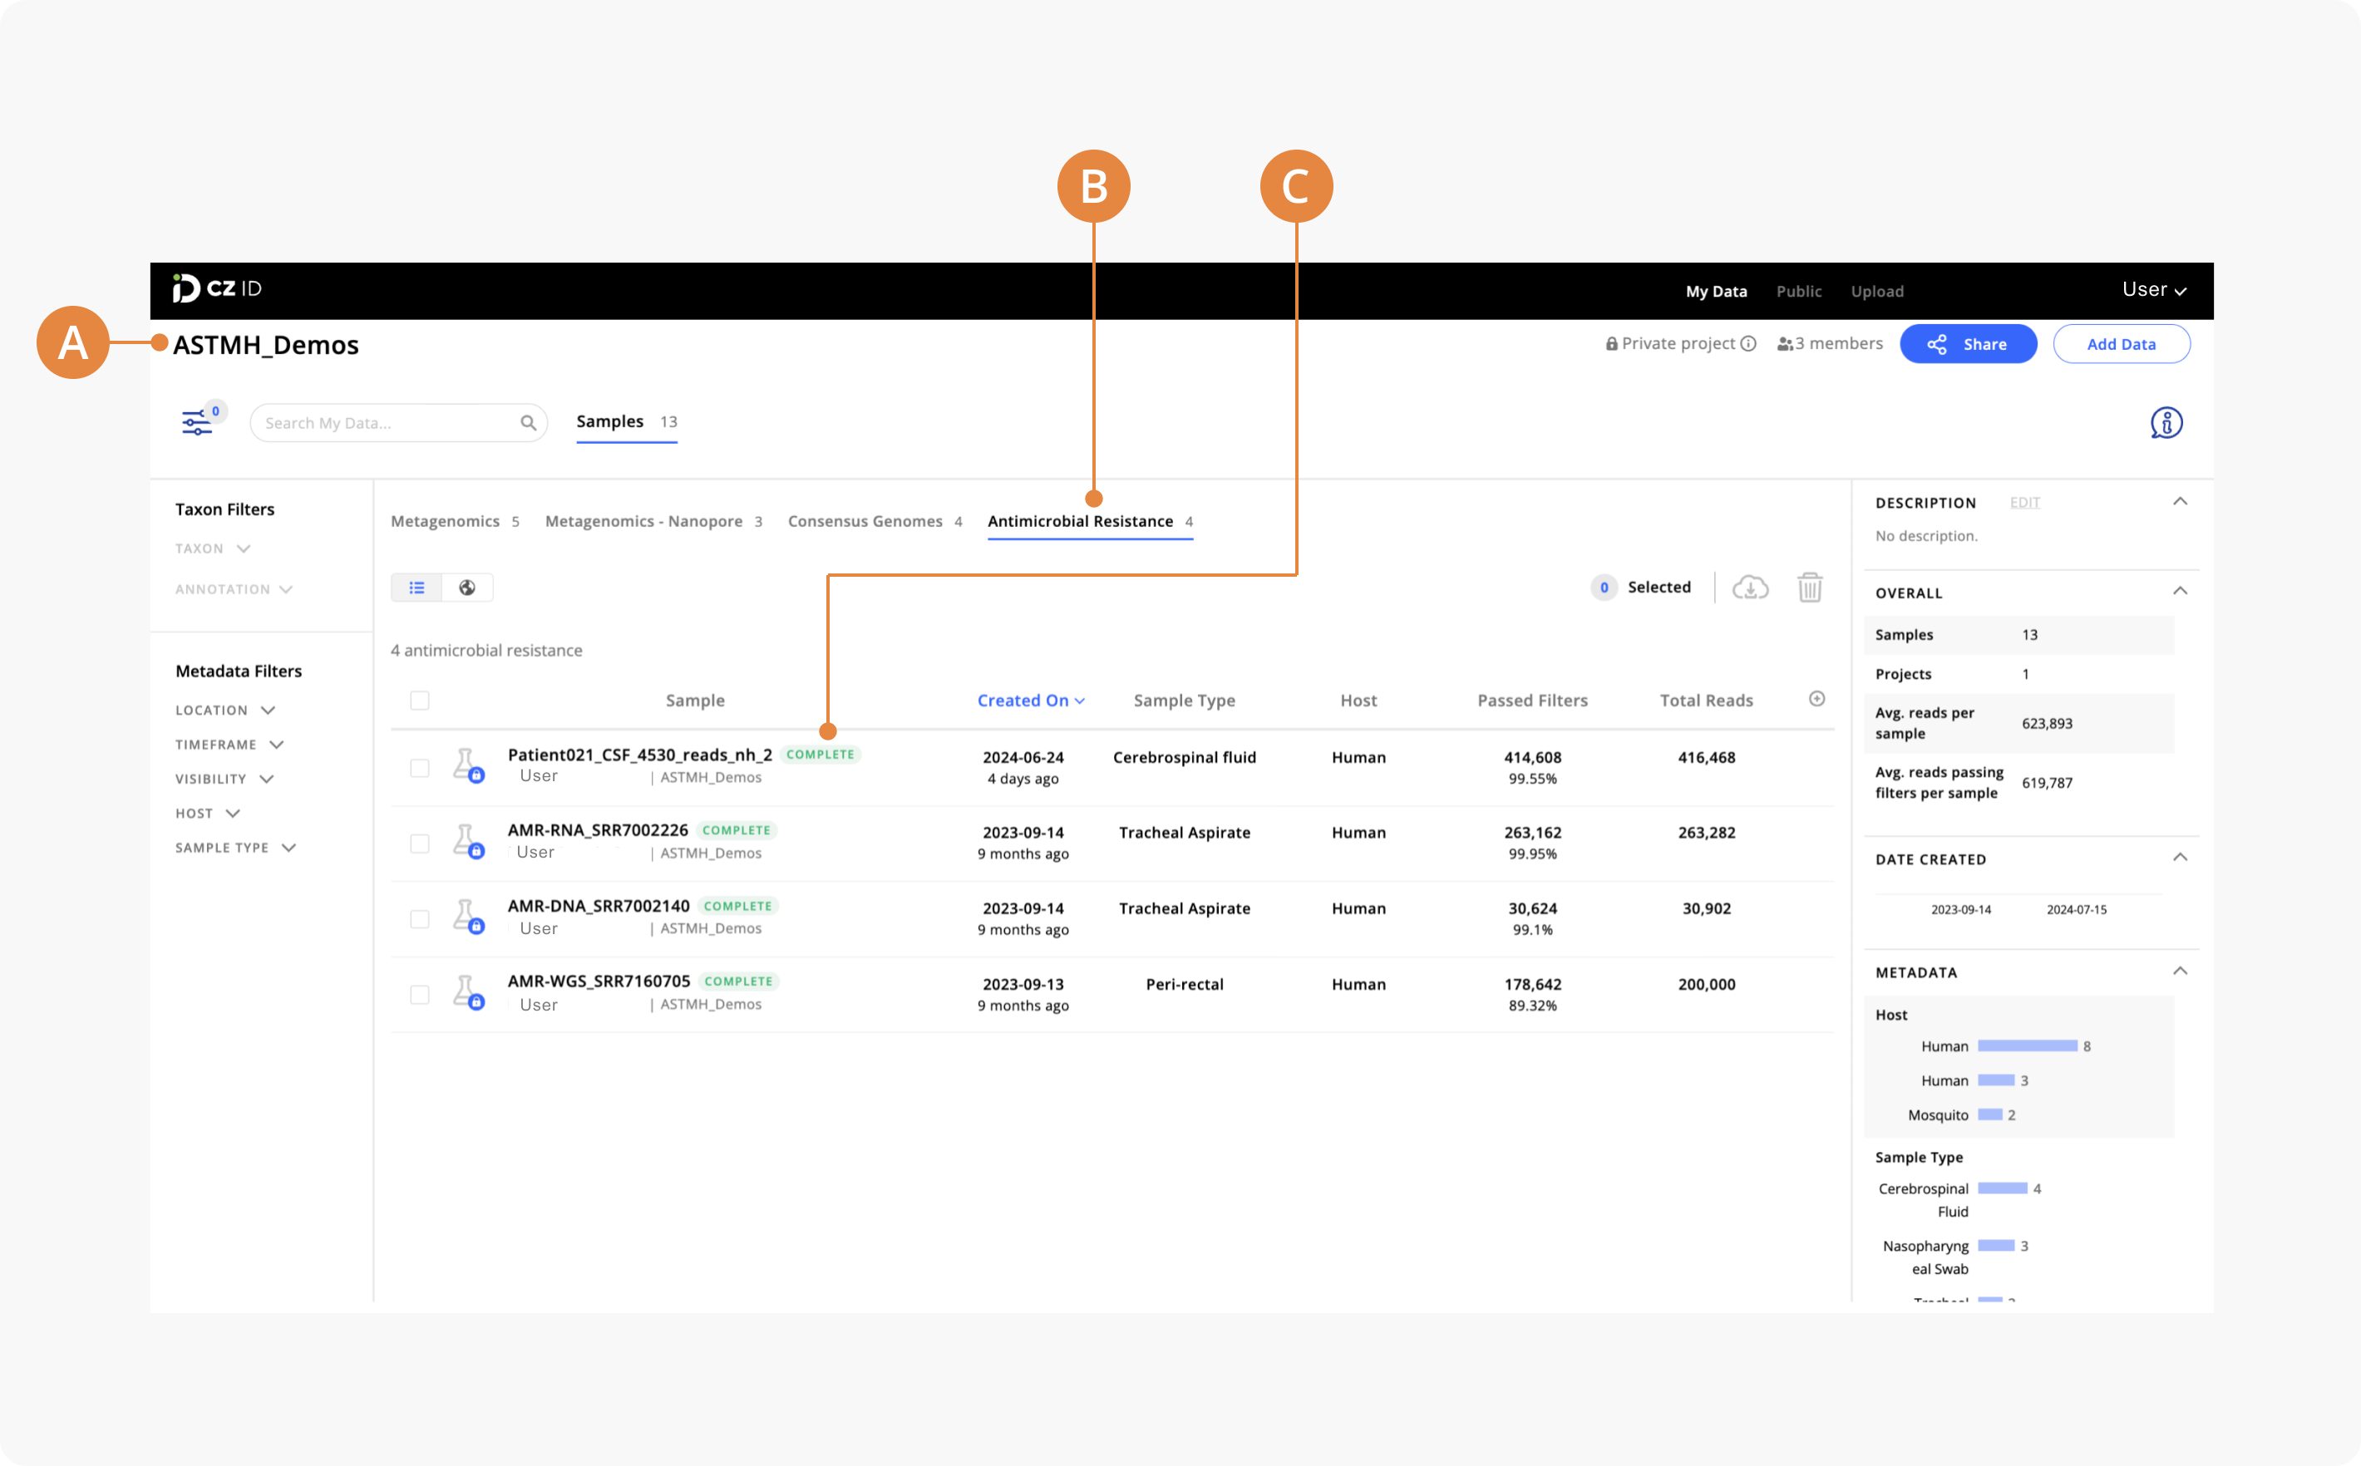Screen dimensions: 2361x1466
Task: Click the Edit description link
Action: pyautogui.click(x=2024, y=502)
